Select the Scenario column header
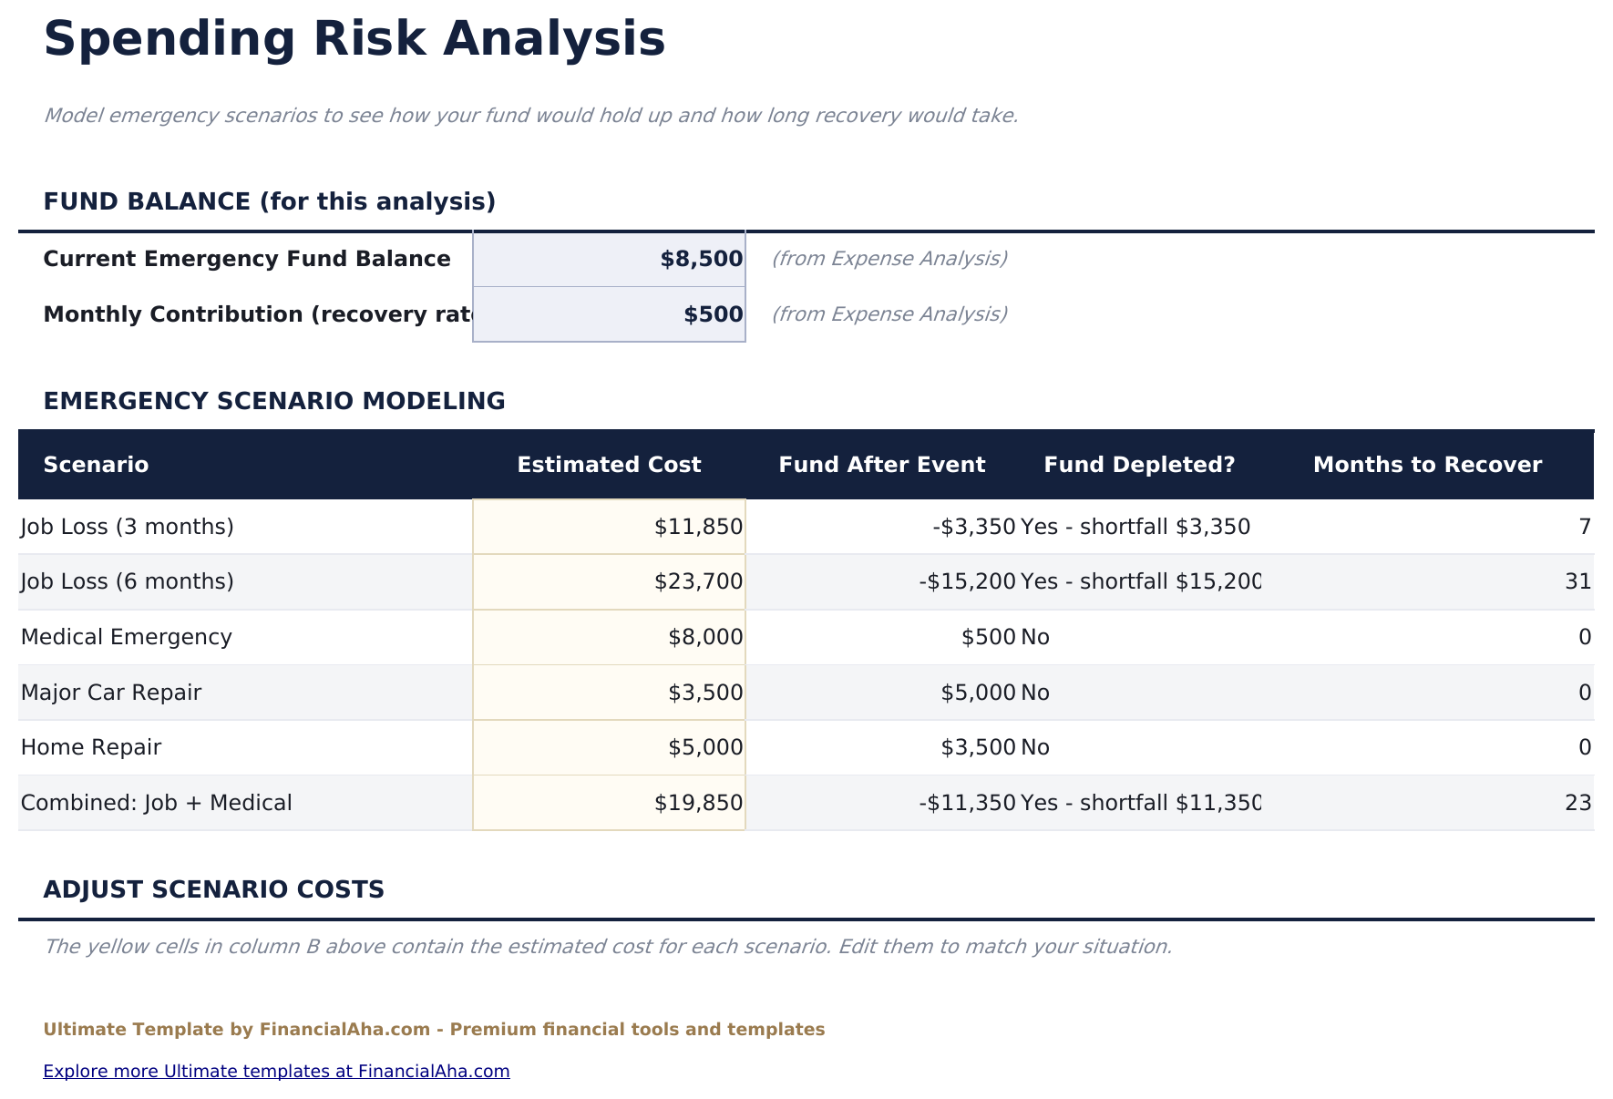The height and width of the screenshot is (1099, 1613). [x=96, y=464]
